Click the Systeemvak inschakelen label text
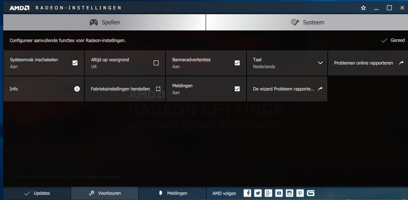Viewport: 408px width, 200px height. 34,60
